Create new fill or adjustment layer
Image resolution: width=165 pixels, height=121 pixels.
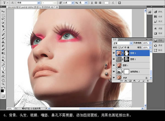pyautogui.click(x=134, y=81)
